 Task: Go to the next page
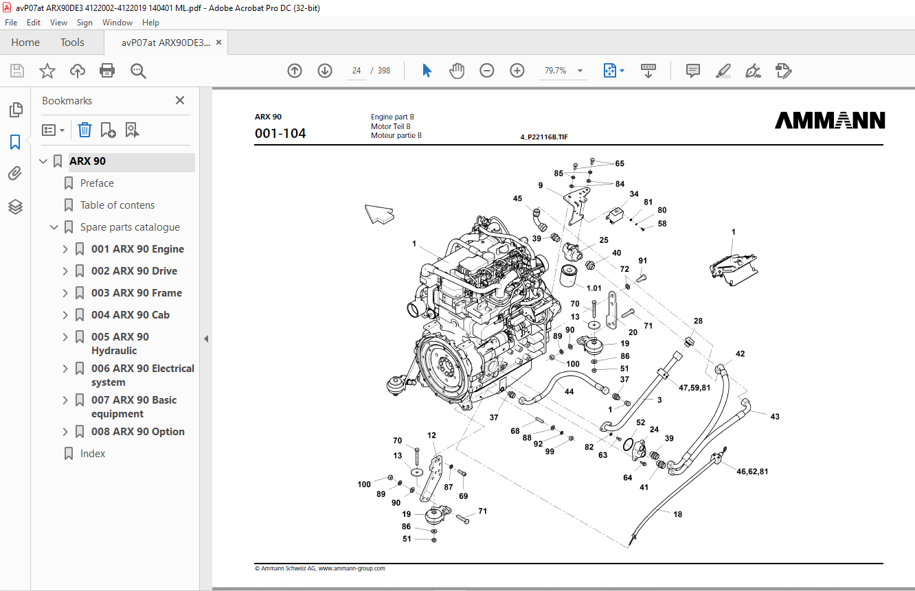pyautogui.click(x=325, y=71)
